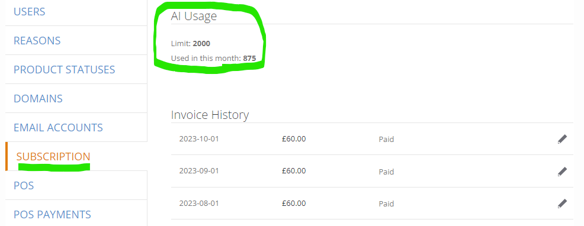Click the Invoice History heading

point(210,115)
